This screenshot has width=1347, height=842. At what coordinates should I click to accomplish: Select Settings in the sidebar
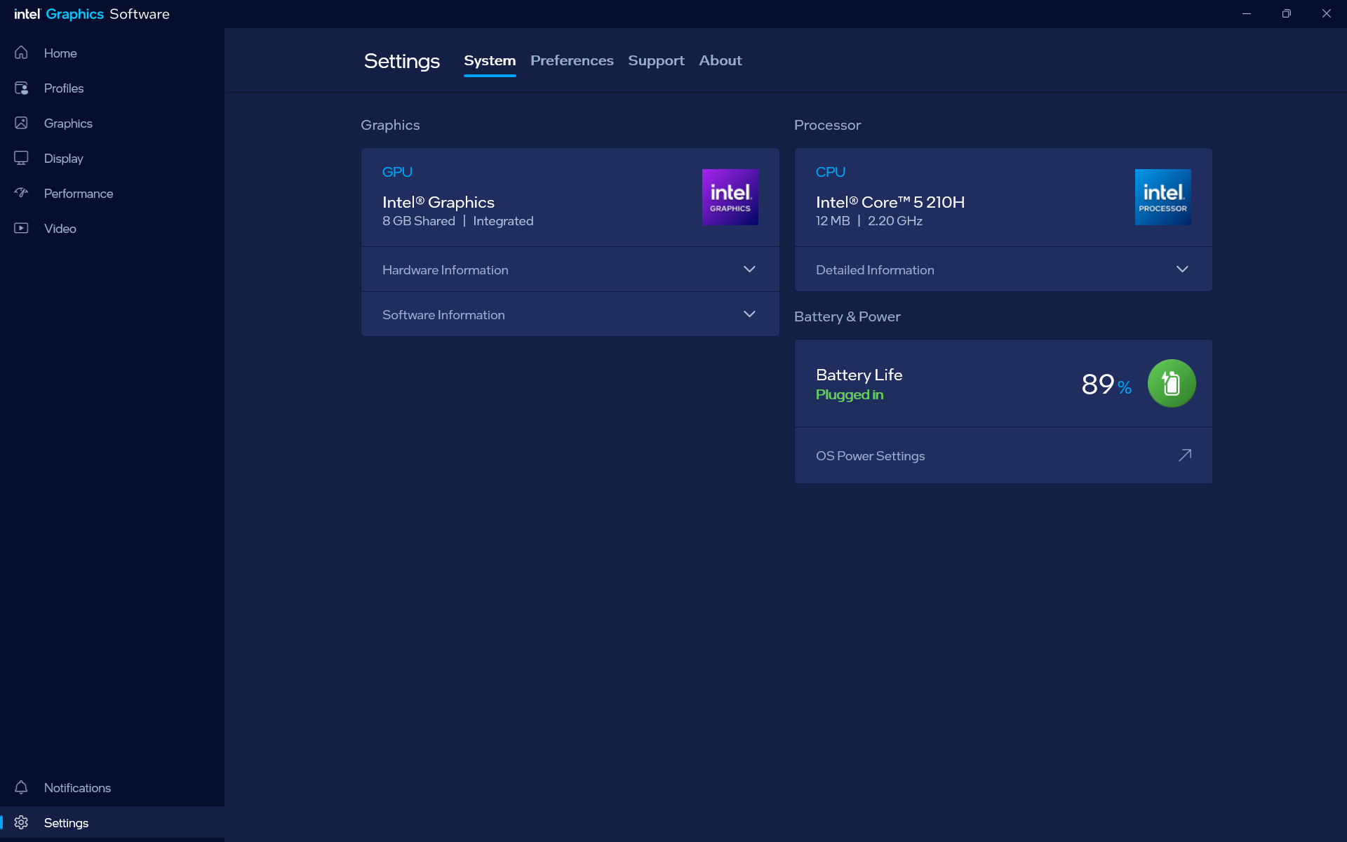pos(112,822)
